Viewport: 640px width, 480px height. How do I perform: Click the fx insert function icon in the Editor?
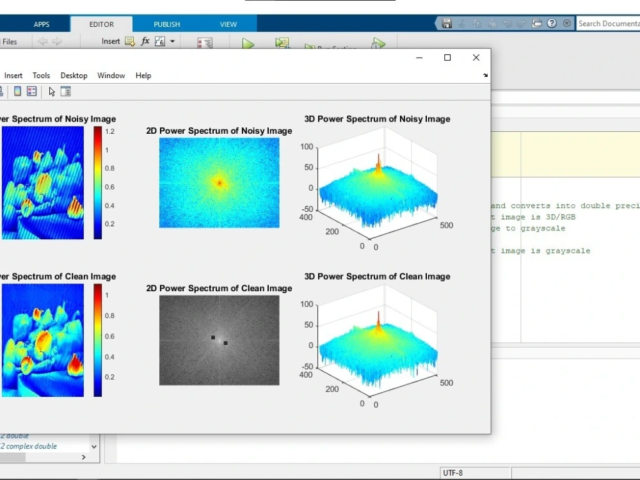(145, 40)
